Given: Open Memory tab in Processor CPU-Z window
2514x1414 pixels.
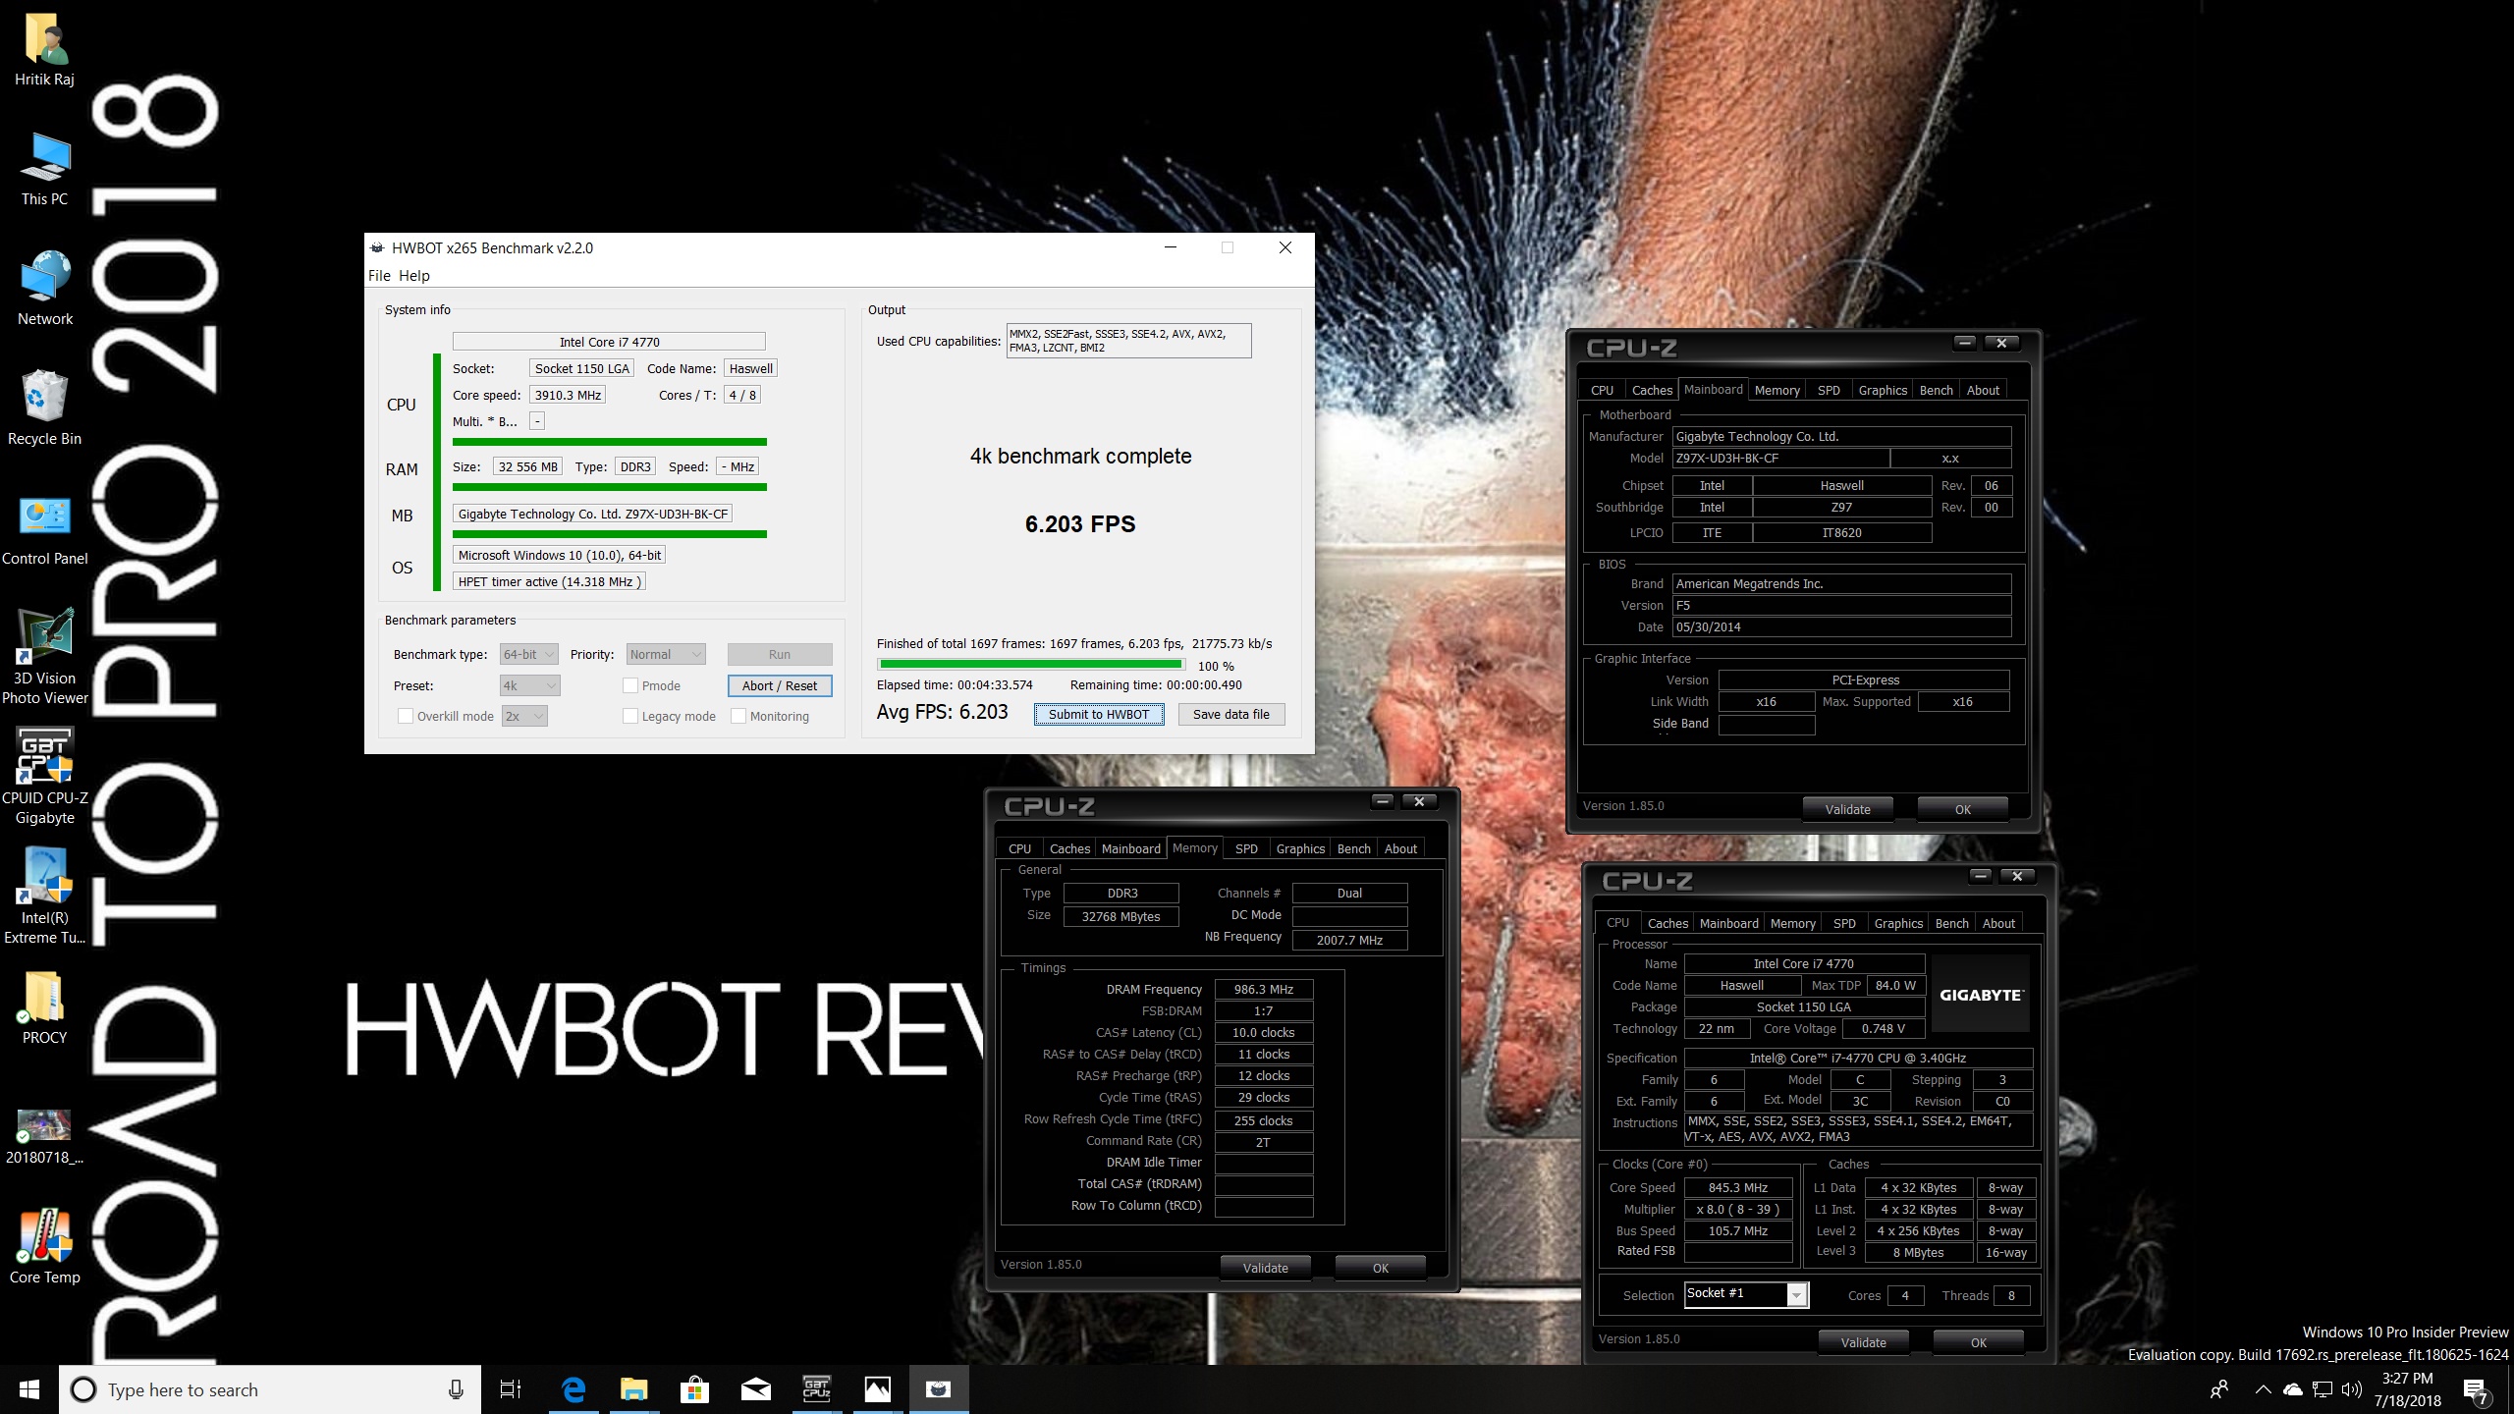Looking at the screenshot, I should pyautogui.click(x=1793, y=923).
